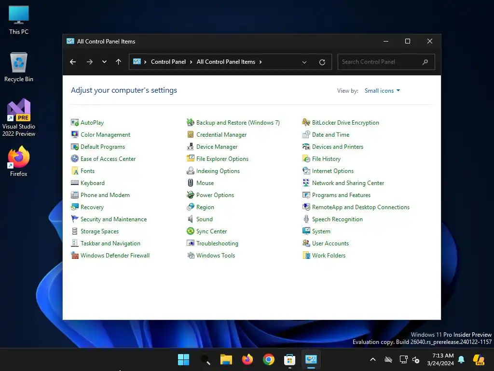Select the Recycle Bin desktop icon
This screenshot has height=371, width=494.
[19, 67]
